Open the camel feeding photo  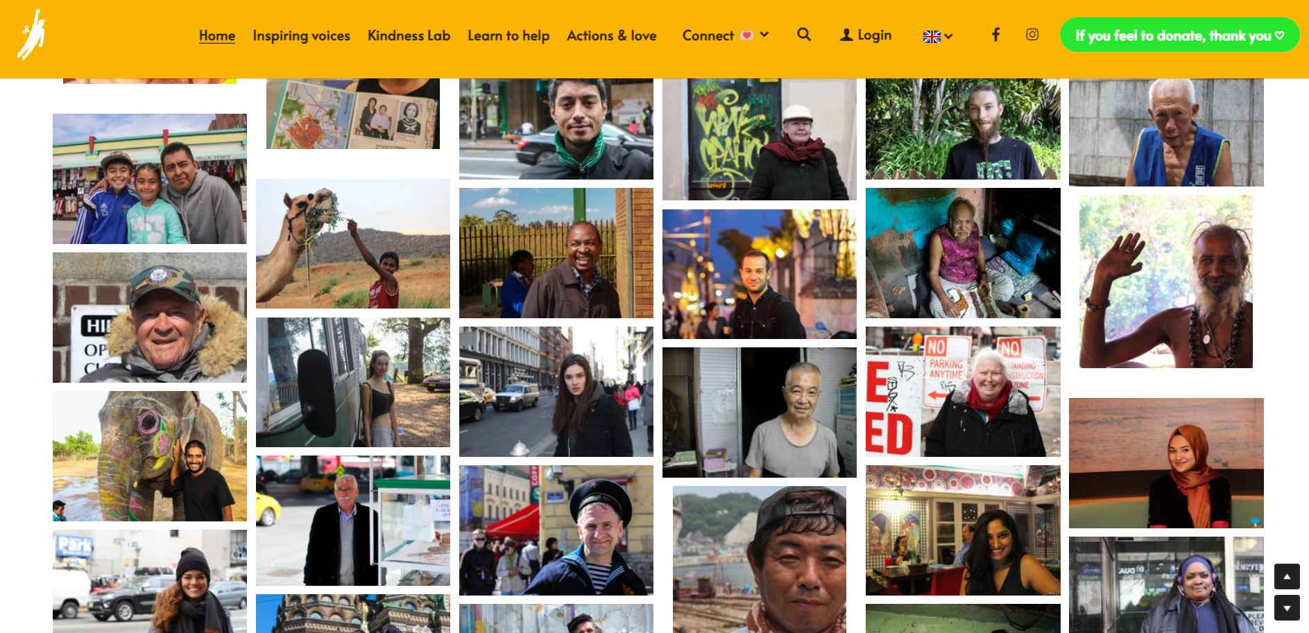click(353, 243)
